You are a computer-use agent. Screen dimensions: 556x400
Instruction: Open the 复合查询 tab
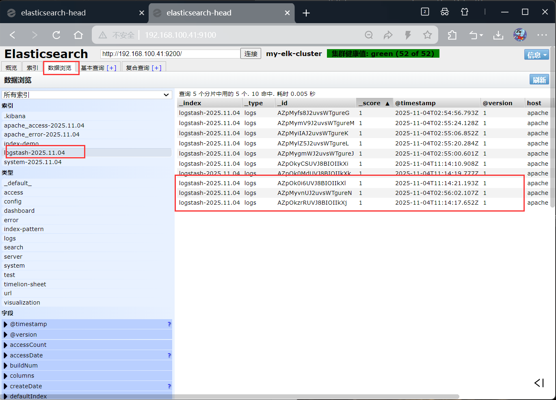(x=138, y=68)
